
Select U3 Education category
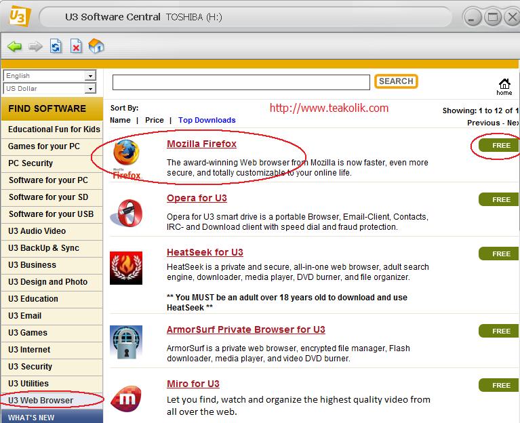click(52, 299)
